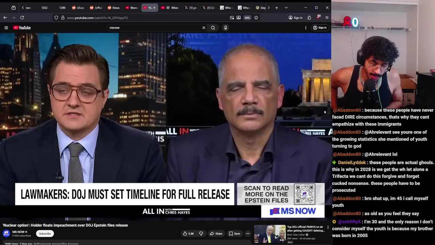Image resolution: width=435 pixels, height=245 pixels.
Task: Open the 'Top DOJ official PANICS' video thumbnail
Action: point(270,234)
